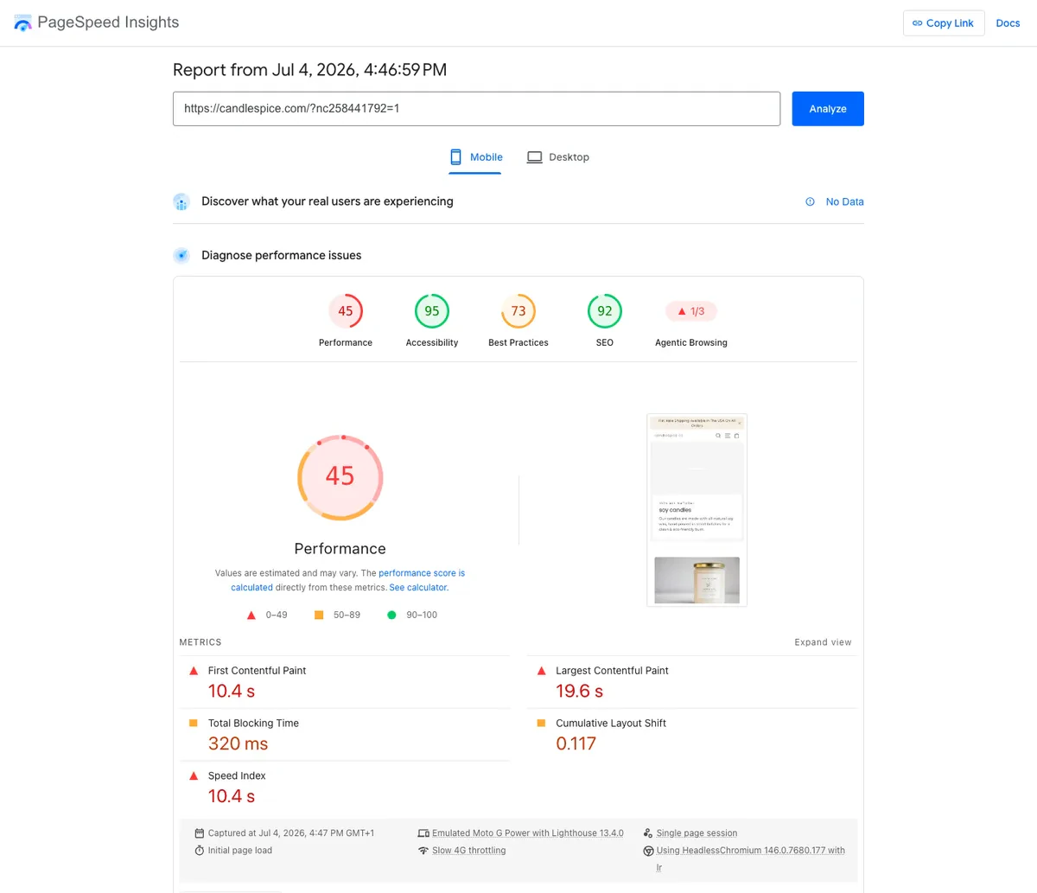The height and width of the screenshot is (893, 1037).
Task: Click the Copy Link button
Action: click(x=944, y=23)
